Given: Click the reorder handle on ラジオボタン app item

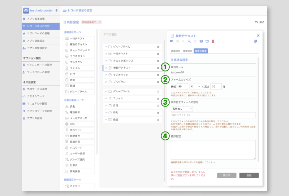Looking at the screenshot, I should (x=158, y=75).
